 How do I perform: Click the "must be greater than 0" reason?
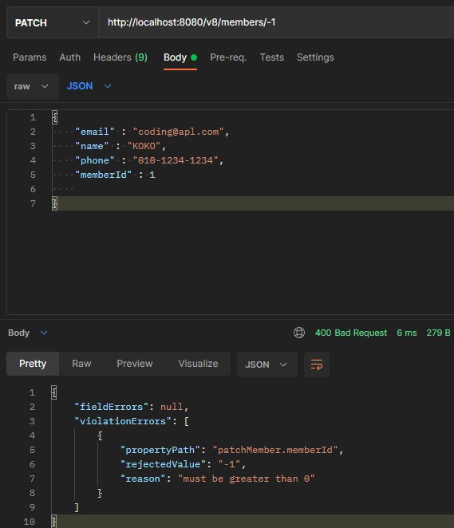point(247,479)
